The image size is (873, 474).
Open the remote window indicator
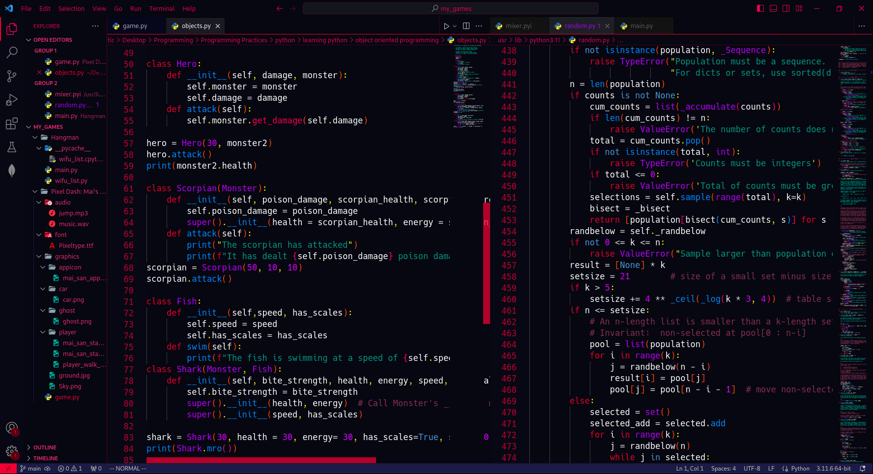point(8,469)
